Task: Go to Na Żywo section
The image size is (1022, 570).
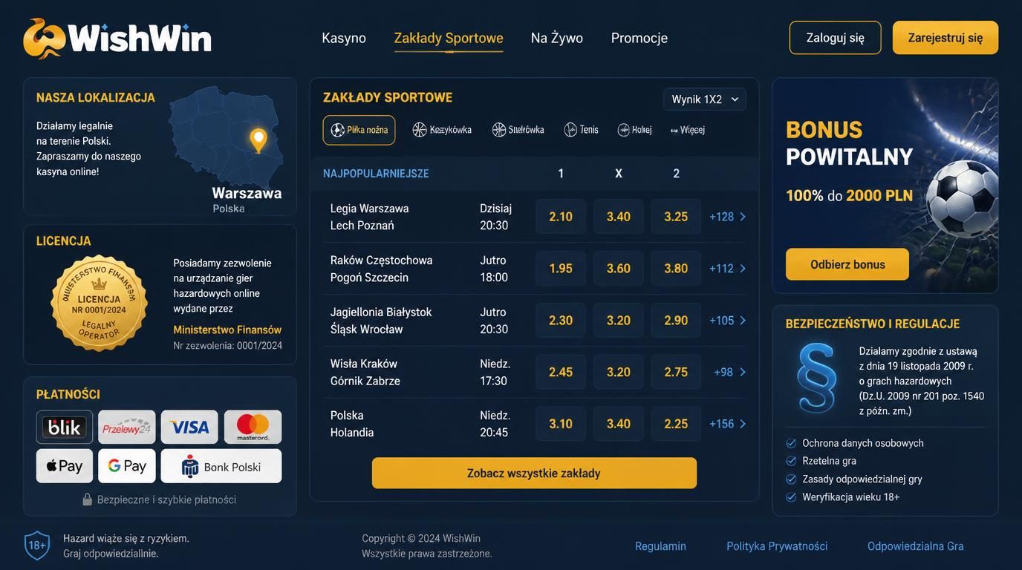Action: coord(557,38)
